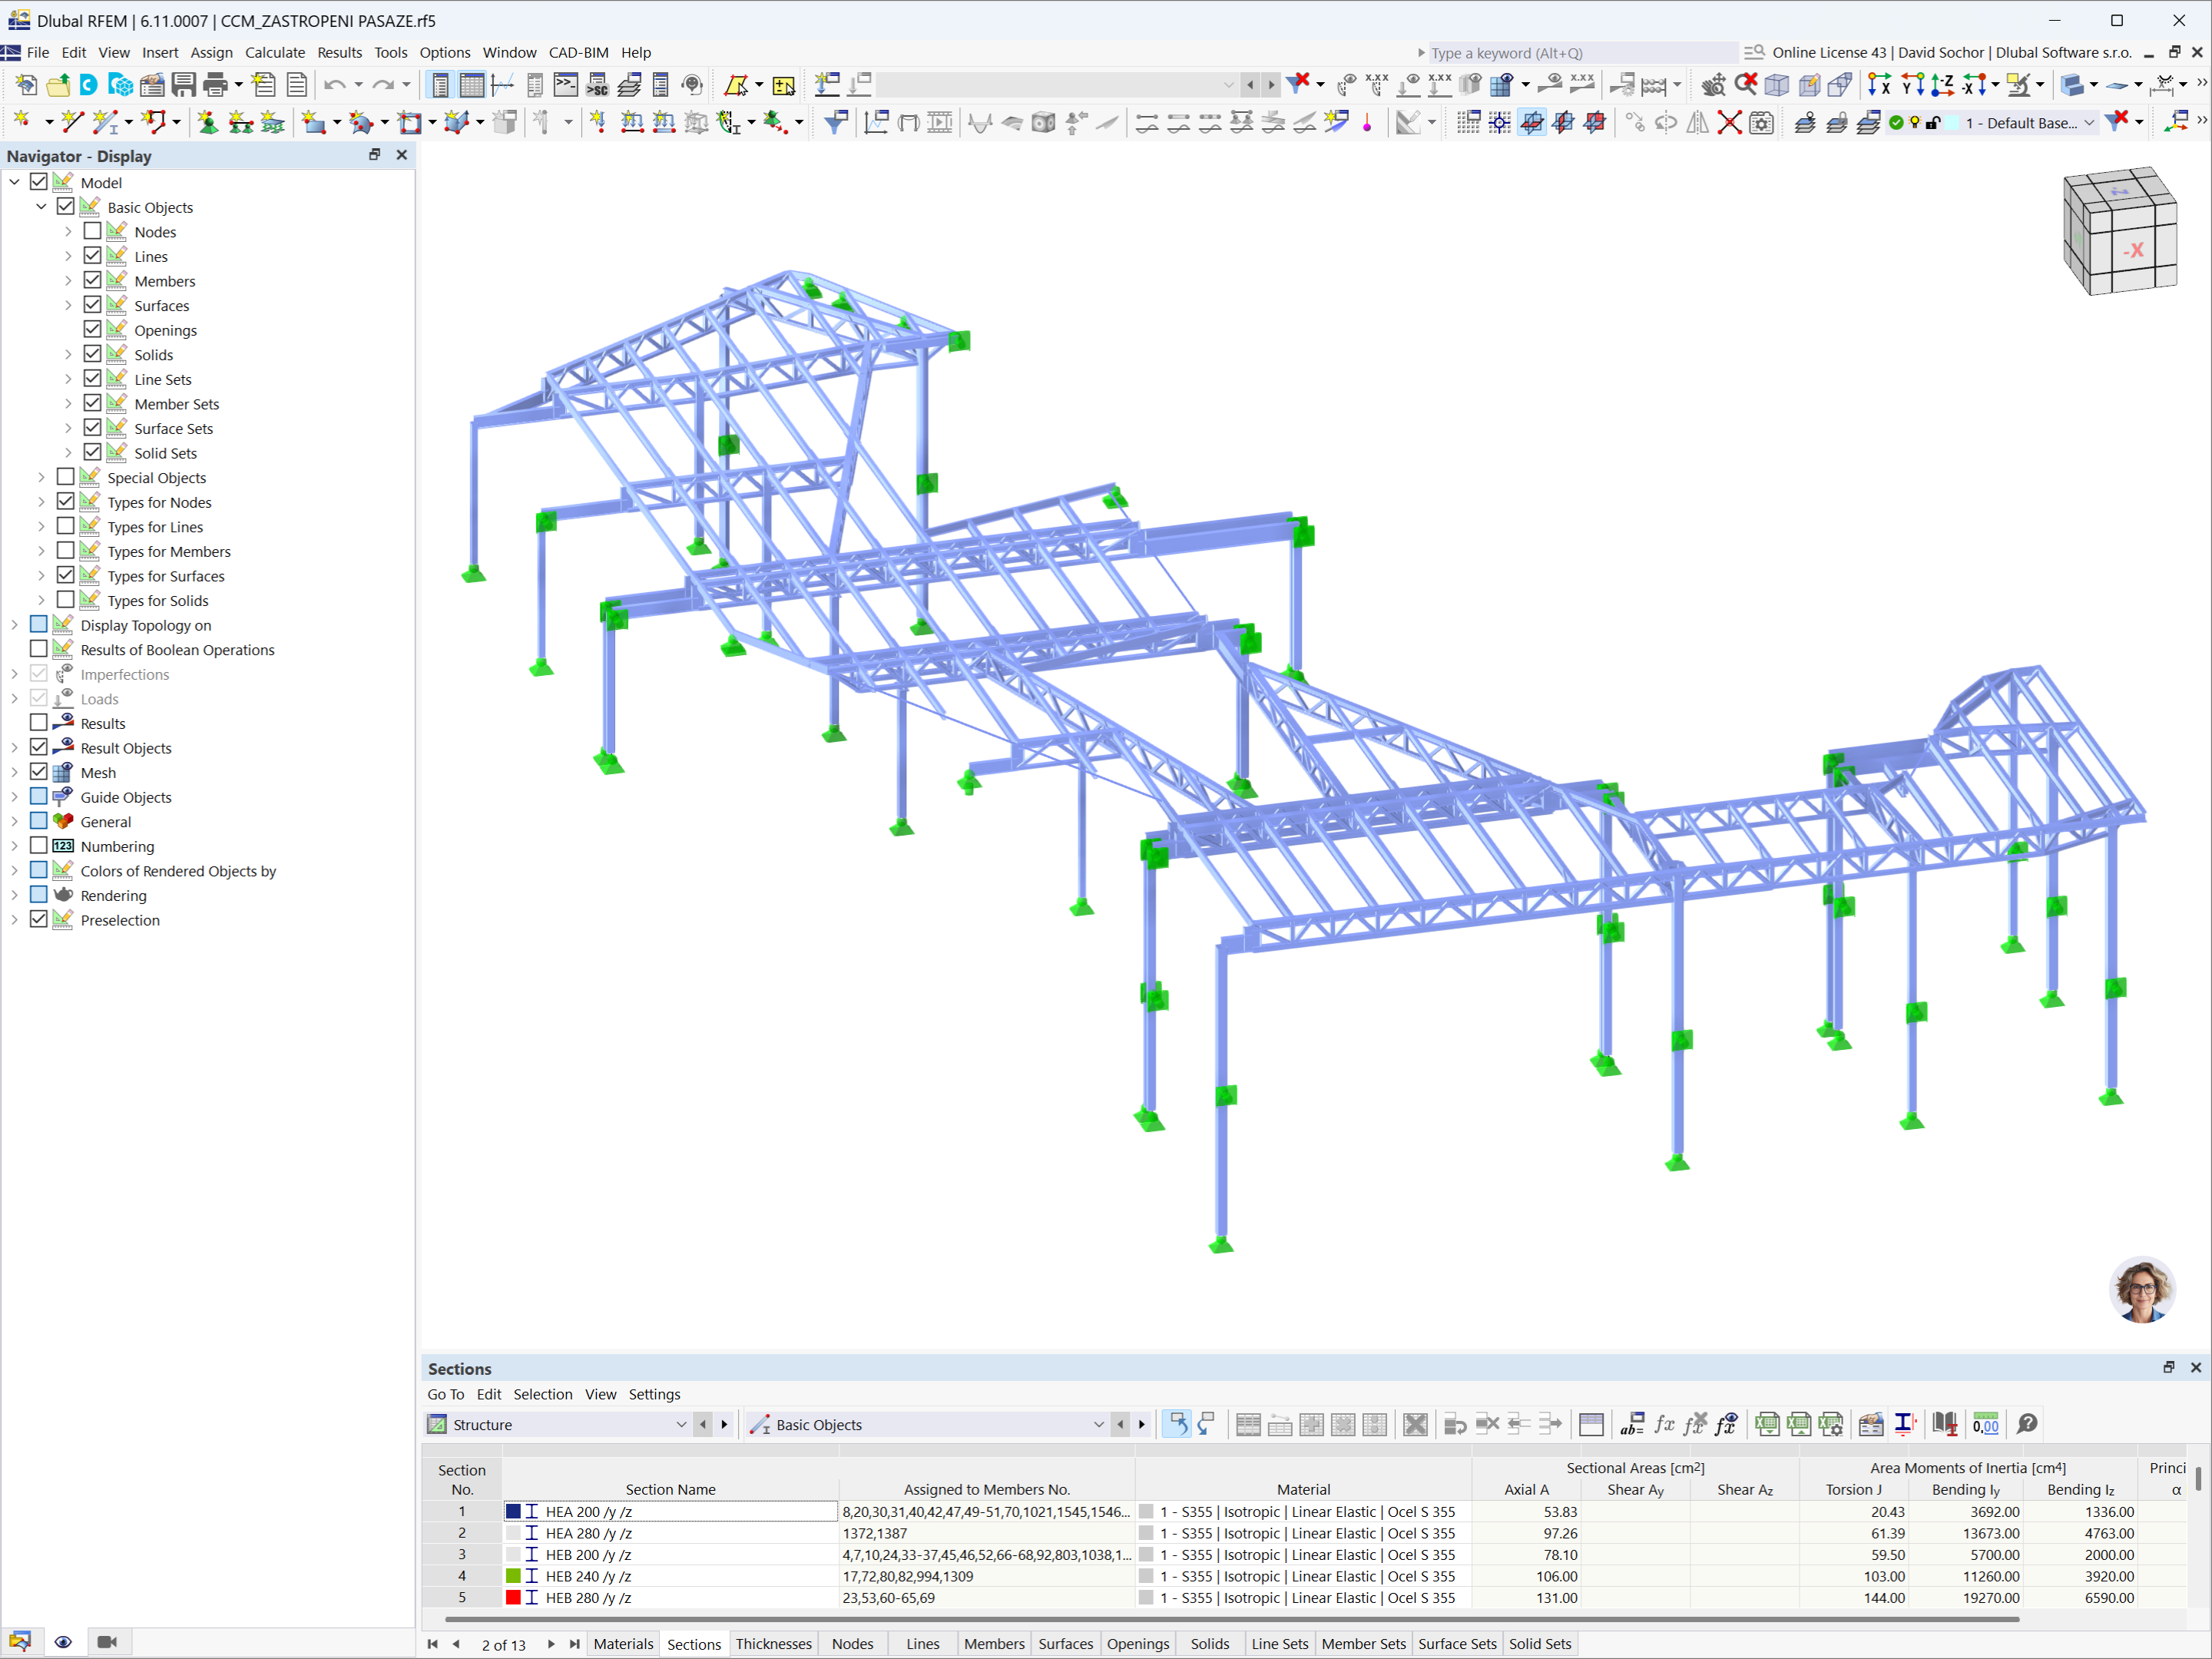Open Settings in Sections panel
The height and width of the screenshot is (1659, 2212).
coord(654,1394)
